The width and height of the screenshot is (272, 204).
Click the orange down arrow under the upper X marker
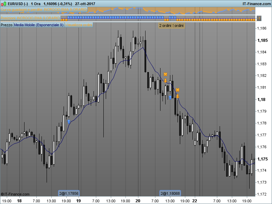point(165,81)
